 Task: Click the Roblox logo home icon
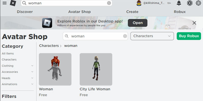pyautogui.click(x=13, y=3)
